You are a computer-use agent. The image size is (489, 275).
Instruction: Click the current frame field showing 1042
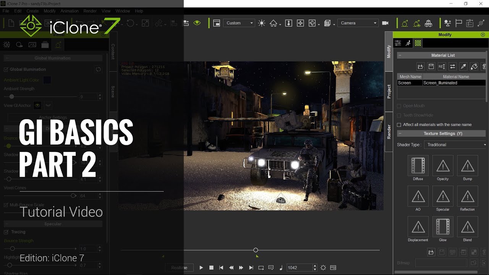[x=300, y=268]
